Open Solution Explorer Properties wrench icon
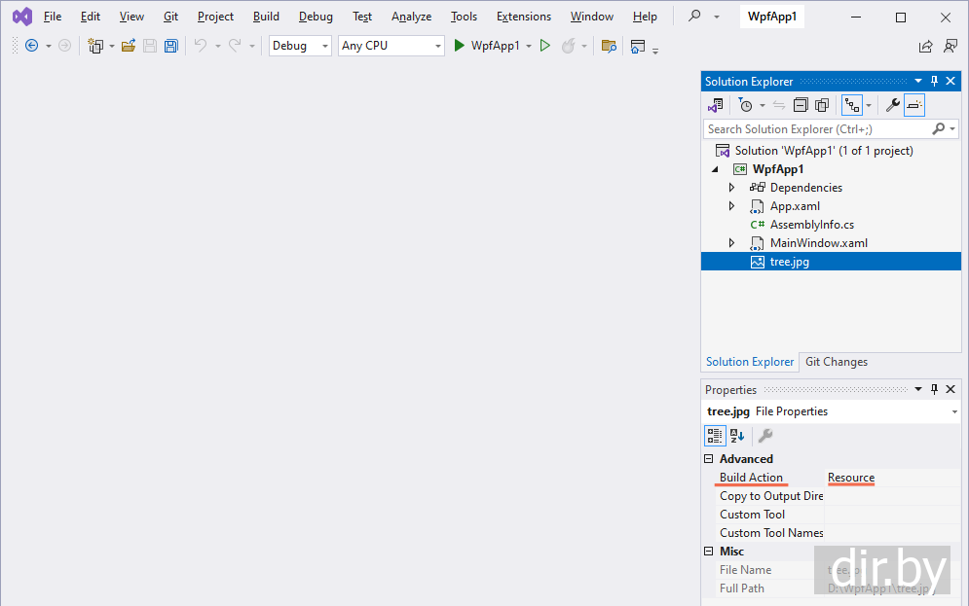The height and width of the screenshot is (606, 969). point(892,105)
